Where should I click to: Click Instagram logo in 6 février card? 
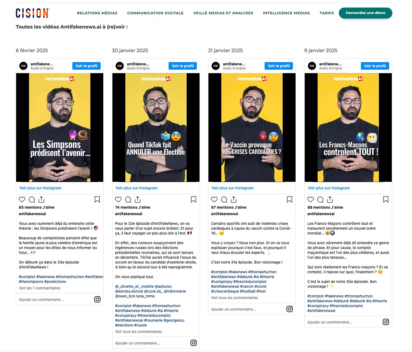pyautogui.click(x=97, y=299)
